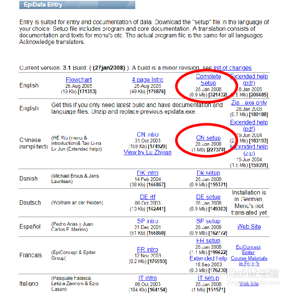Open the French Extended help link
The width and height of the screenshot is (296, 293).
point(208,258)
